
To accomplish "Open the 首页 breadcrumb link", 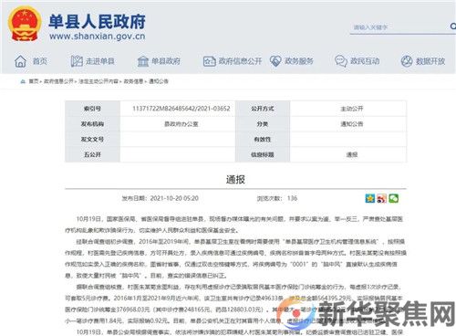I will click(x=34, y=81).
